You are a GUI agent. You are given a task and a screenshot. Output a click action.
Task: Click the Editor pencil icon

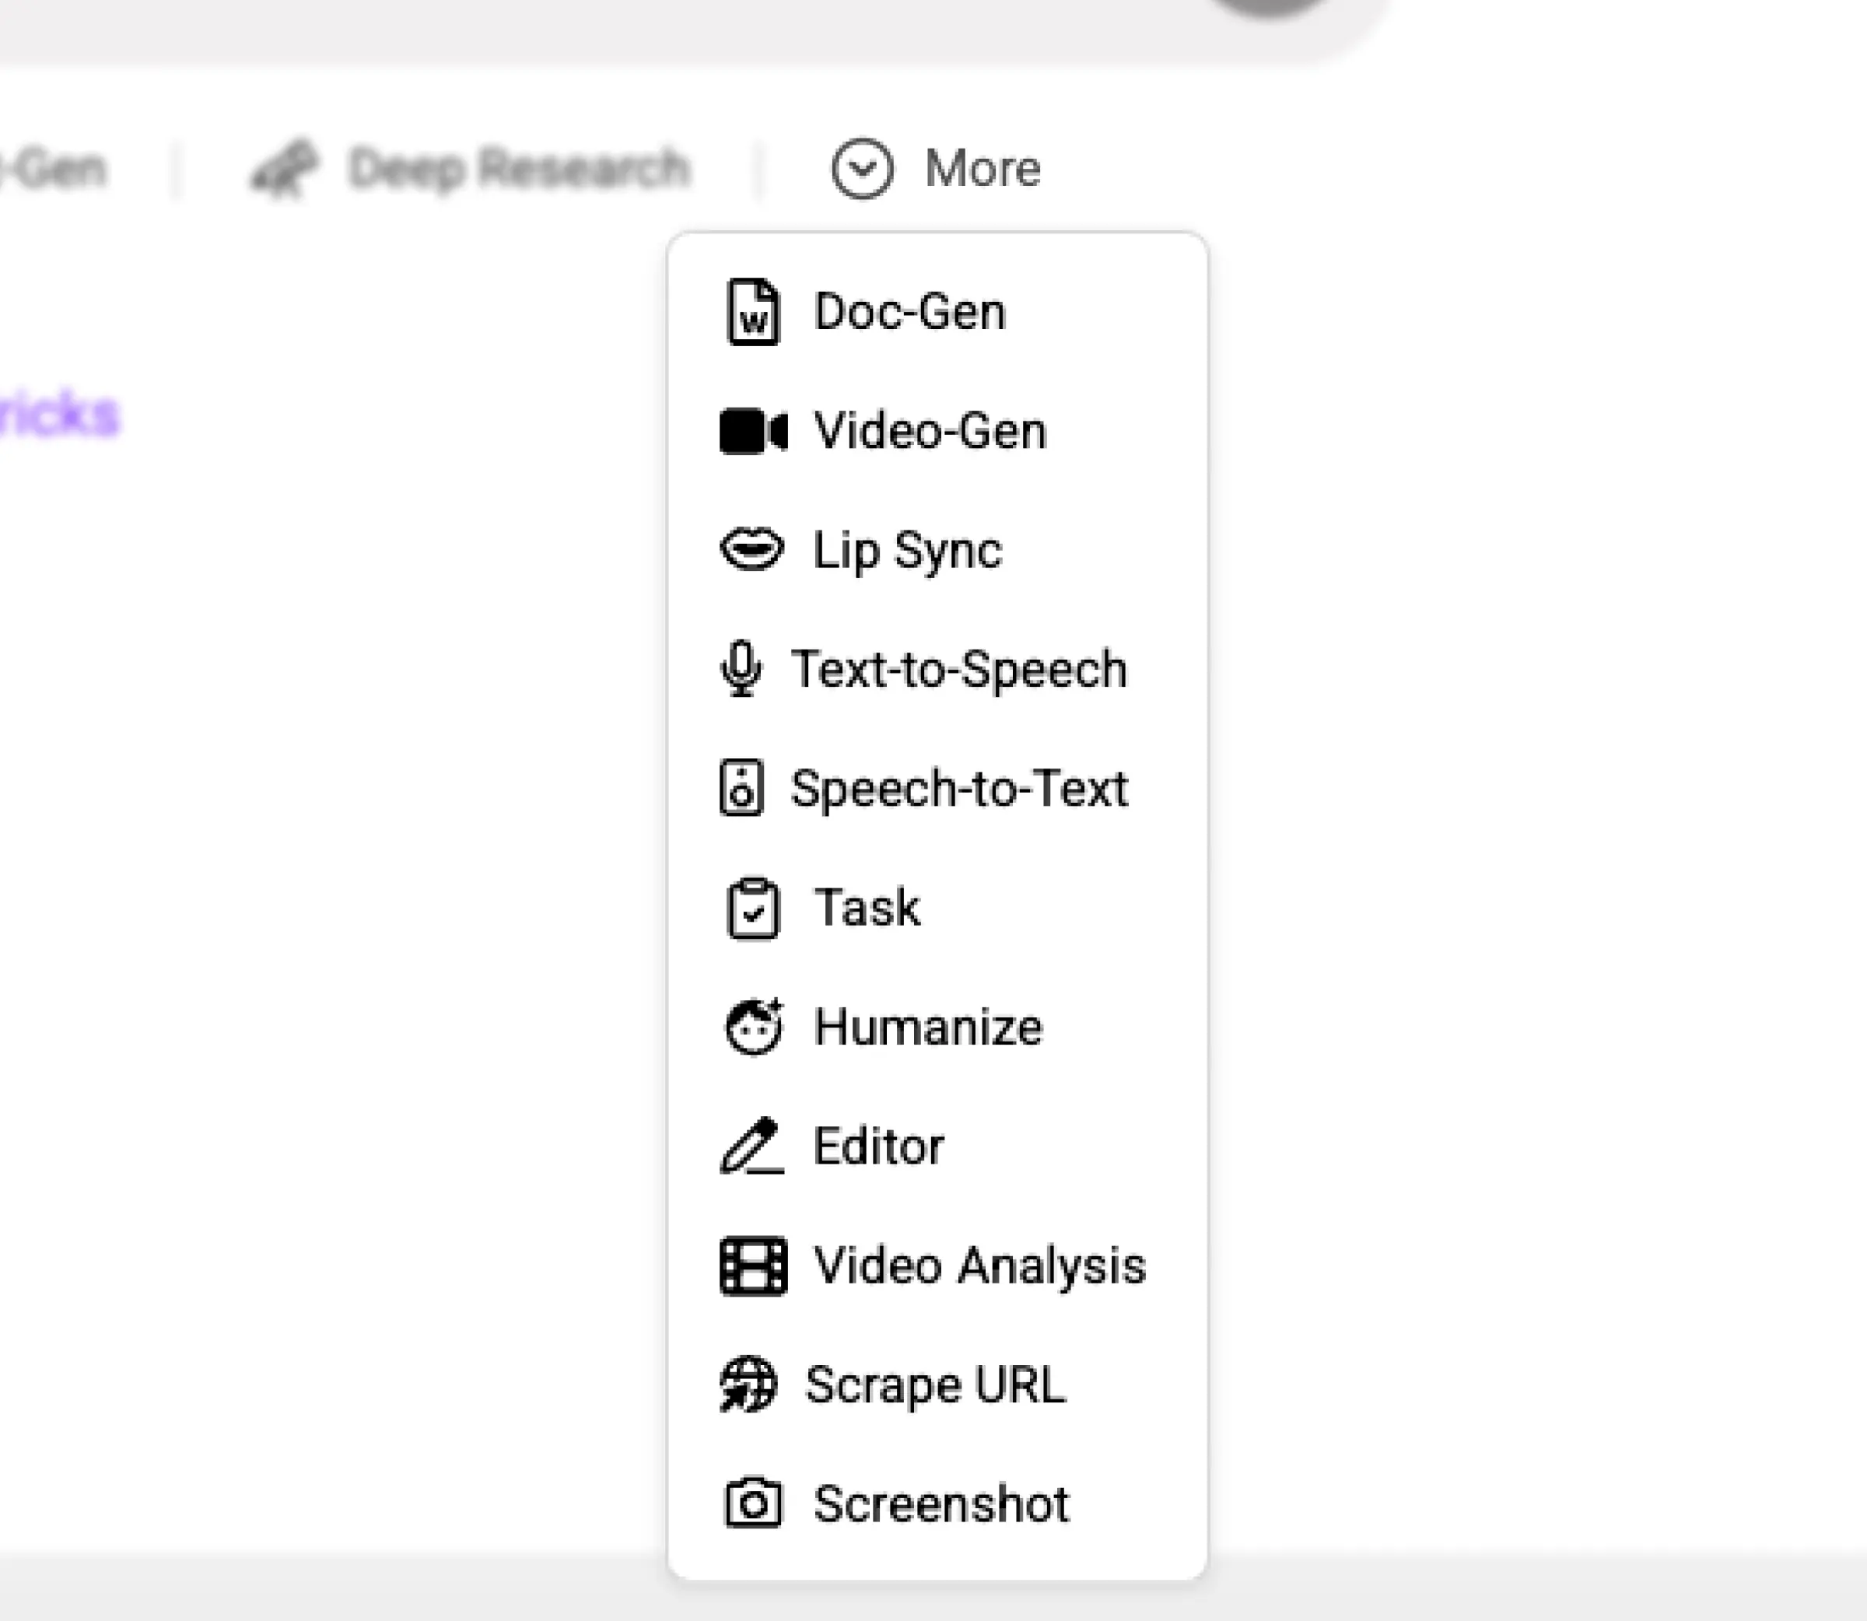pyautogui.click(x=751, y=1146)
